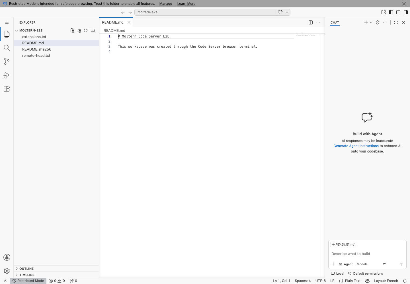Open Source Control view
410x284 pixels.
(x=7, y=61)
